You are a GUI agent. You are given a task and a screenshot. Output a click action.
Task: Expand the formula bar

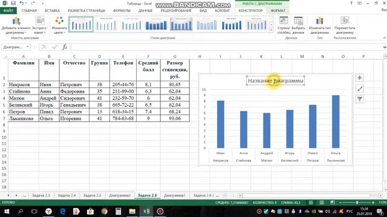[385, 47]
